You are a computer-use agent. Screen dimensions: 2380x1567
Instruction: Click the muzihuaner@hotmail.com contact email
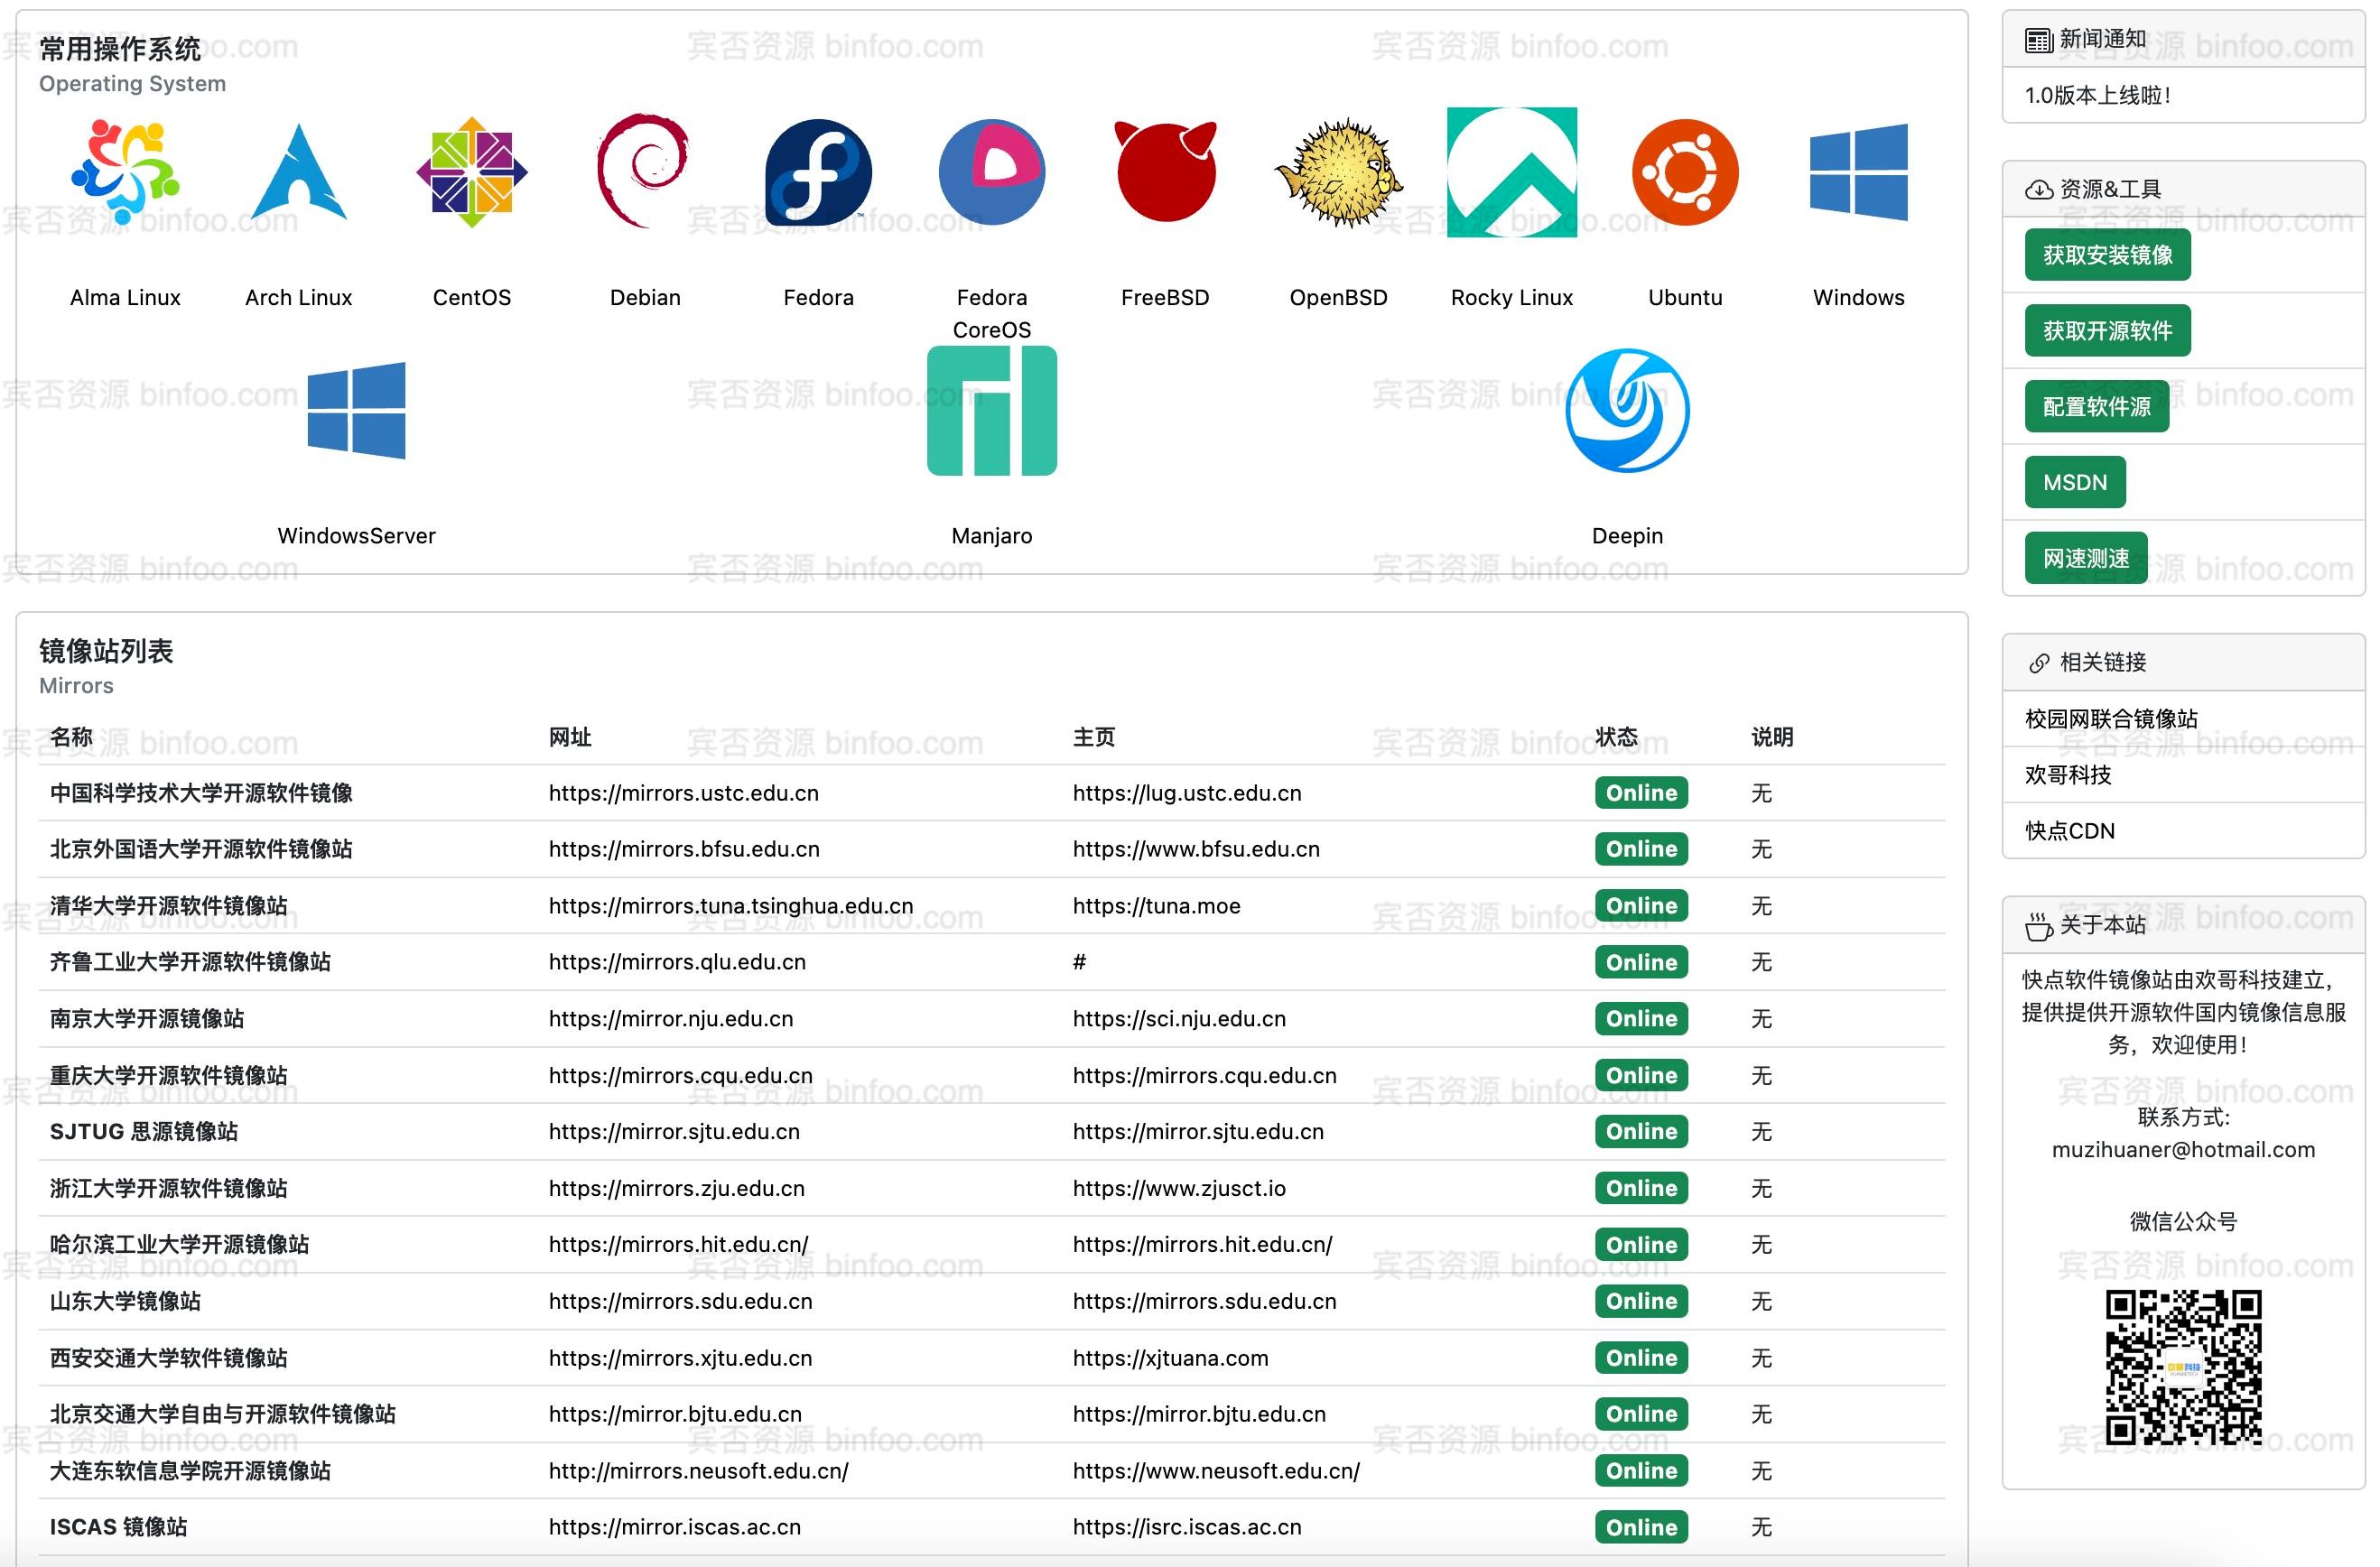(2183, 1150)
